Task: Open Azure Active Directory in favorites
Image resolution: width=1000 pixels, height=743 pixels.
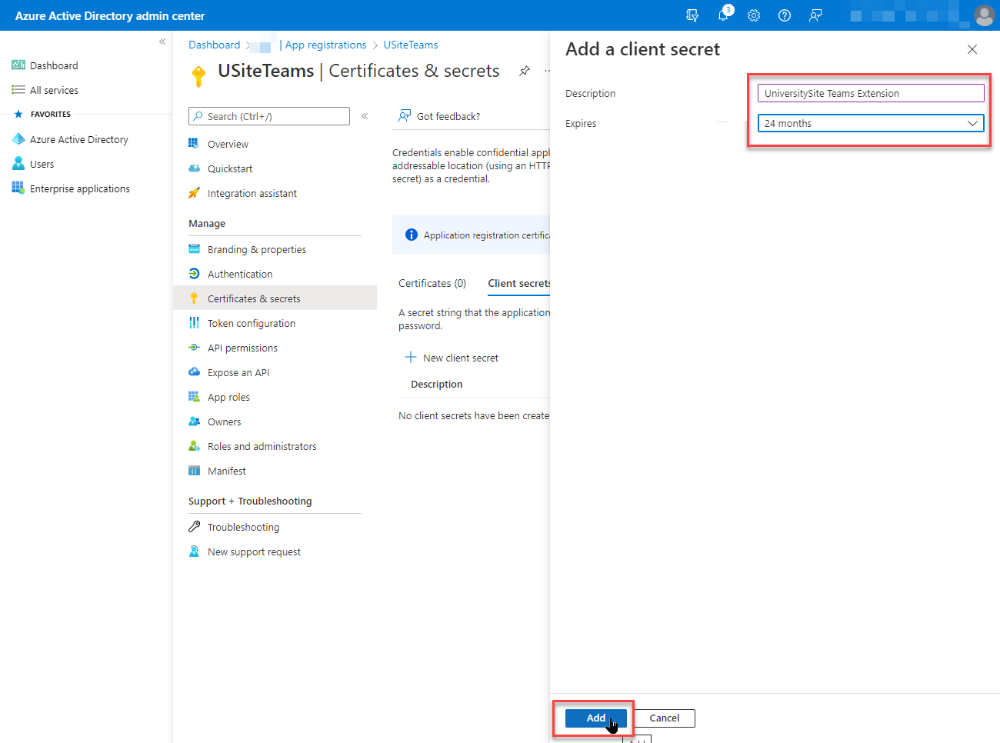Action: coord(79,139)
